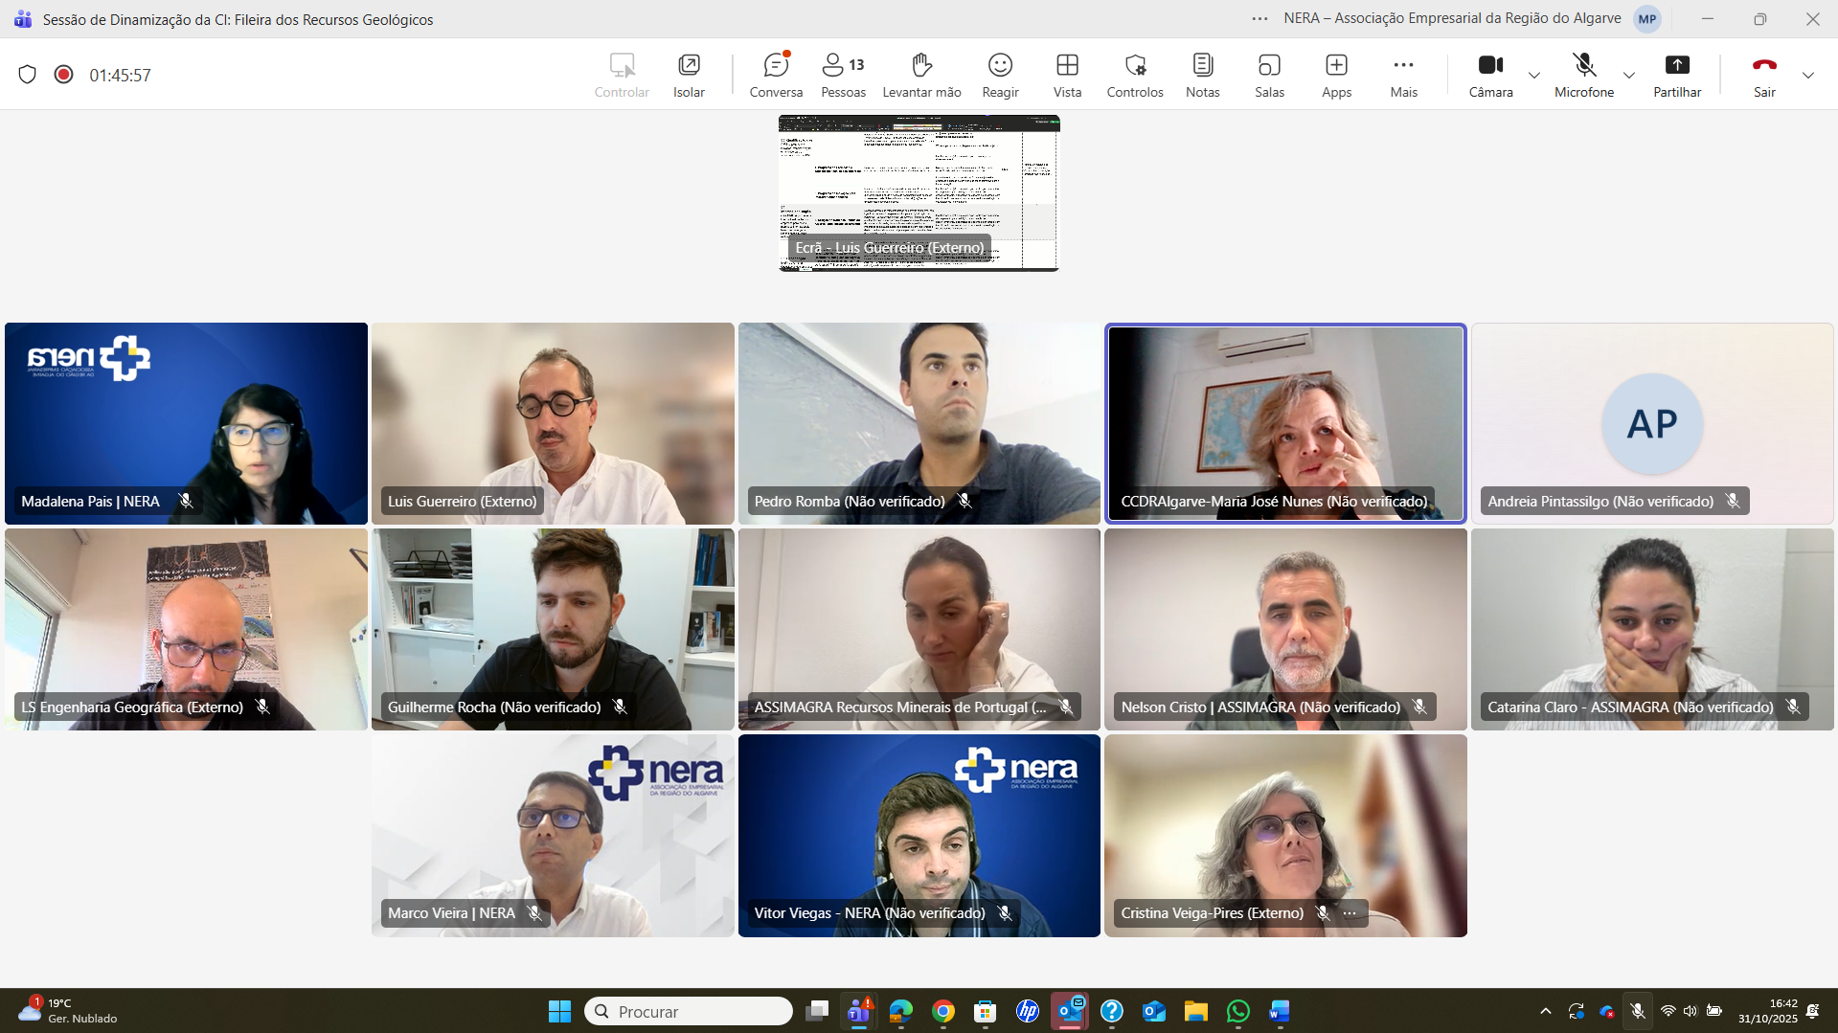Toggle microphone mute in Windows system tray
Viewport: 1838px width, 1033px height.
click(1638, 1011)
